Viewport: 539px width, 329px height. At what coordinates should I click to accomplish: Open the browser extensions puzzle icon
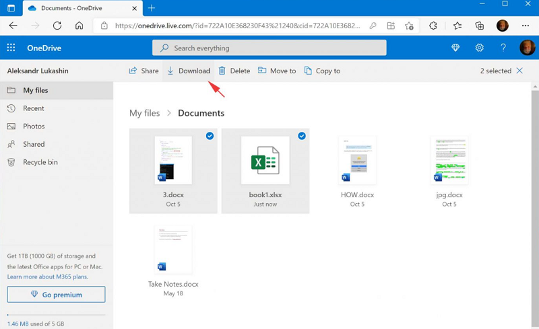point(433,26)
